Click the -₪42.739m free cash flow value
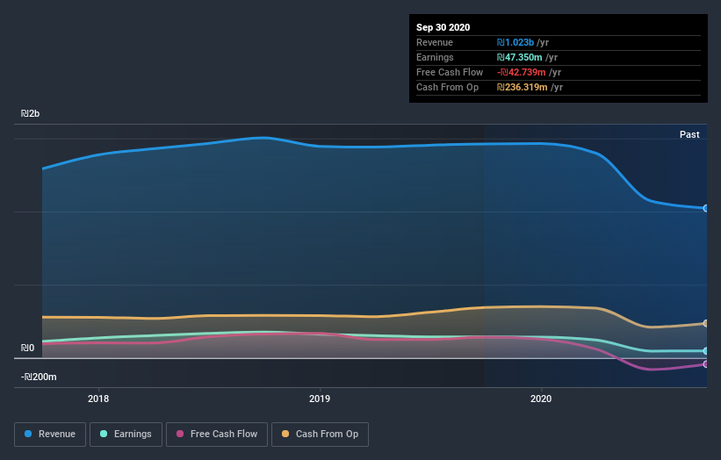The height and width of the screenshot is (460, 721). 522,72
